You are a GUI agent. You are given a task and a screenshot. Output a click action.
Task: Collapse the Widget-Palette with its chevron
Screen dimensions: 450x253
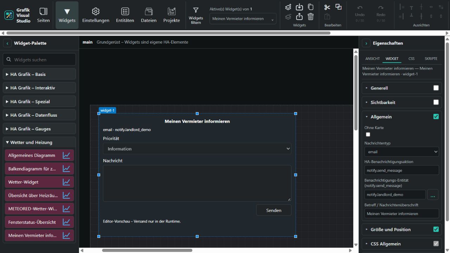coord(7,43)
